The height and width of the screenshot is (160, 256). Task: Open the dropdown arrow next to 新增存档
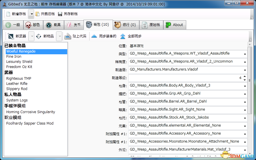tap(31, 14)
